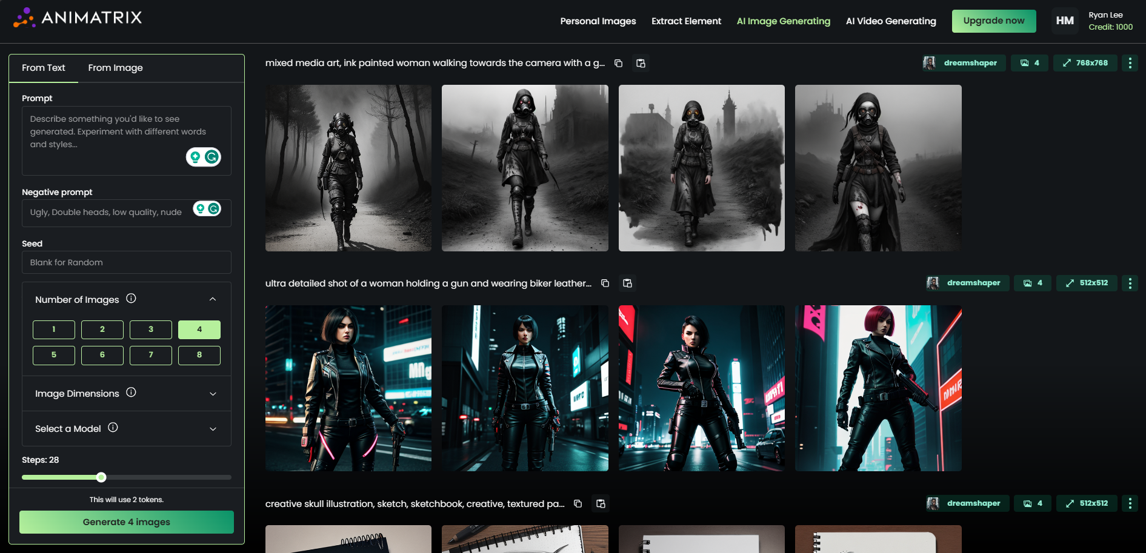Viewport: 1146px width, 553px height.
Task: Set number of images to 8
Action: click(199, 355)
